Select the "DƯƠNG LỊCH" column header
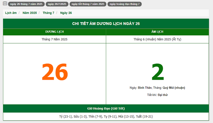 tap(54, 32)
